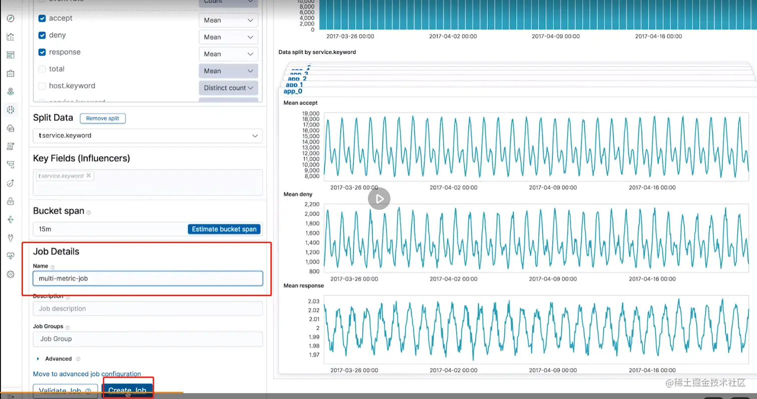This screenshot has width=757, height=399.
Task: Open the Logs sidebar icon
Action: tap(11, 146)
